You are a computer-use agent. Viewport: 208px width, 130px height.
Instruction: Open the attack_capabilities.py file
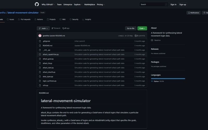coord(51,55)
